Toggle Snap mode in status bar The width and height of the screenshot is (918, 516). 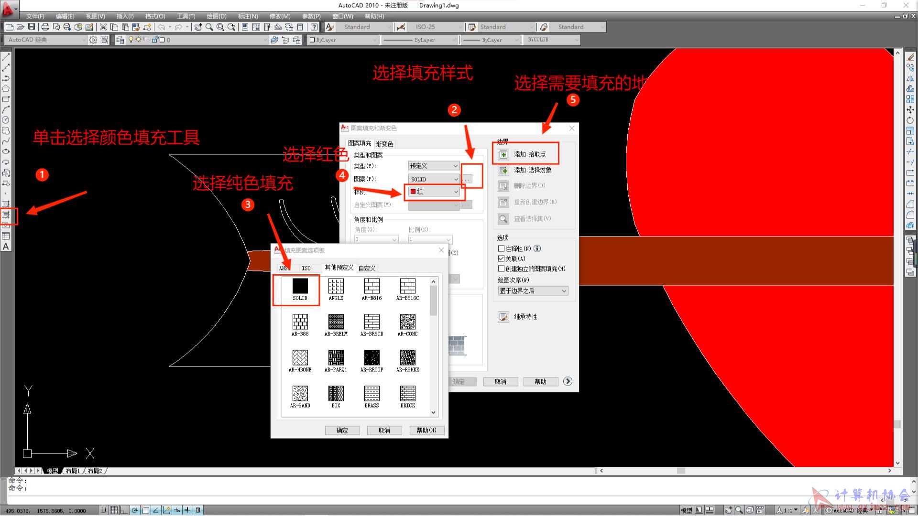click(103, 510)
